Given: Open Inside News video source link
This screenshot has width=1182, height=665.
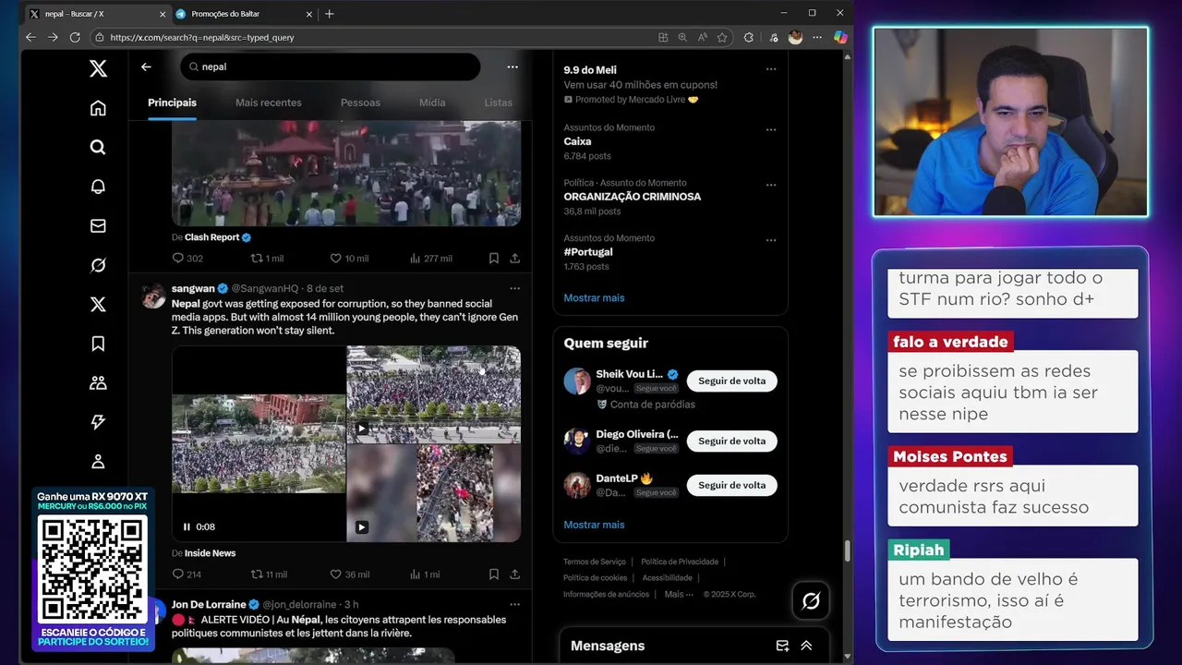Looking at the screenshot, I should click(210, 553).
